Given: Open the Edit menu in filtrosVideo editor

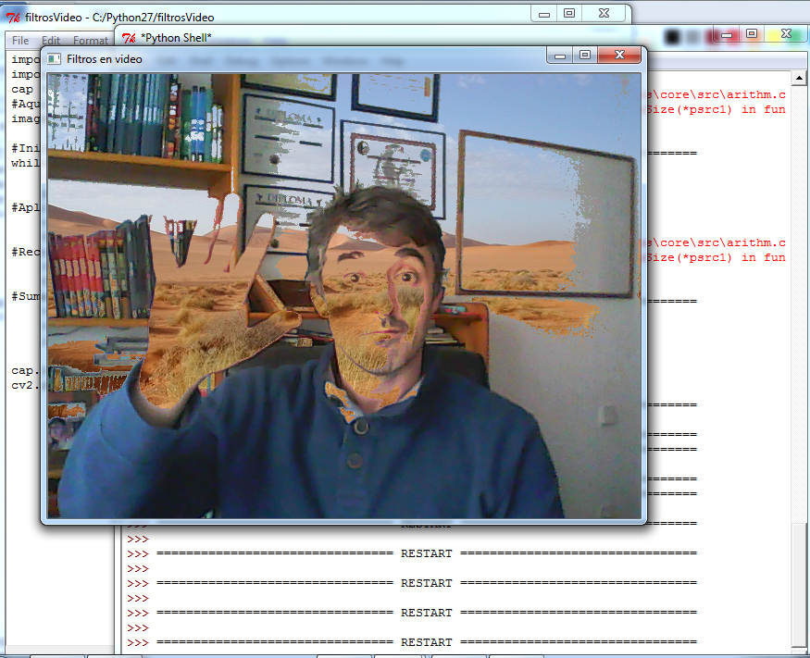Looking at the screenshot, I should (x=51, y=41).
